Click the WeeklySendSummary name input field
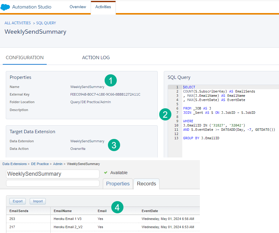The width and height of the screenshot is (279, 233). [53, 174]
